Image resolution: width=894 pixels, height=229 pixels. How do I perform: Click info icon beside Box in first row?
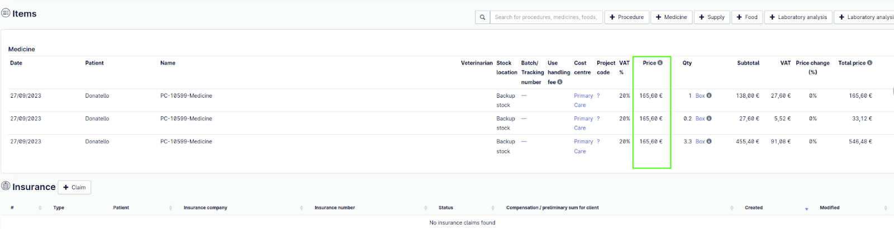[709, 96]
